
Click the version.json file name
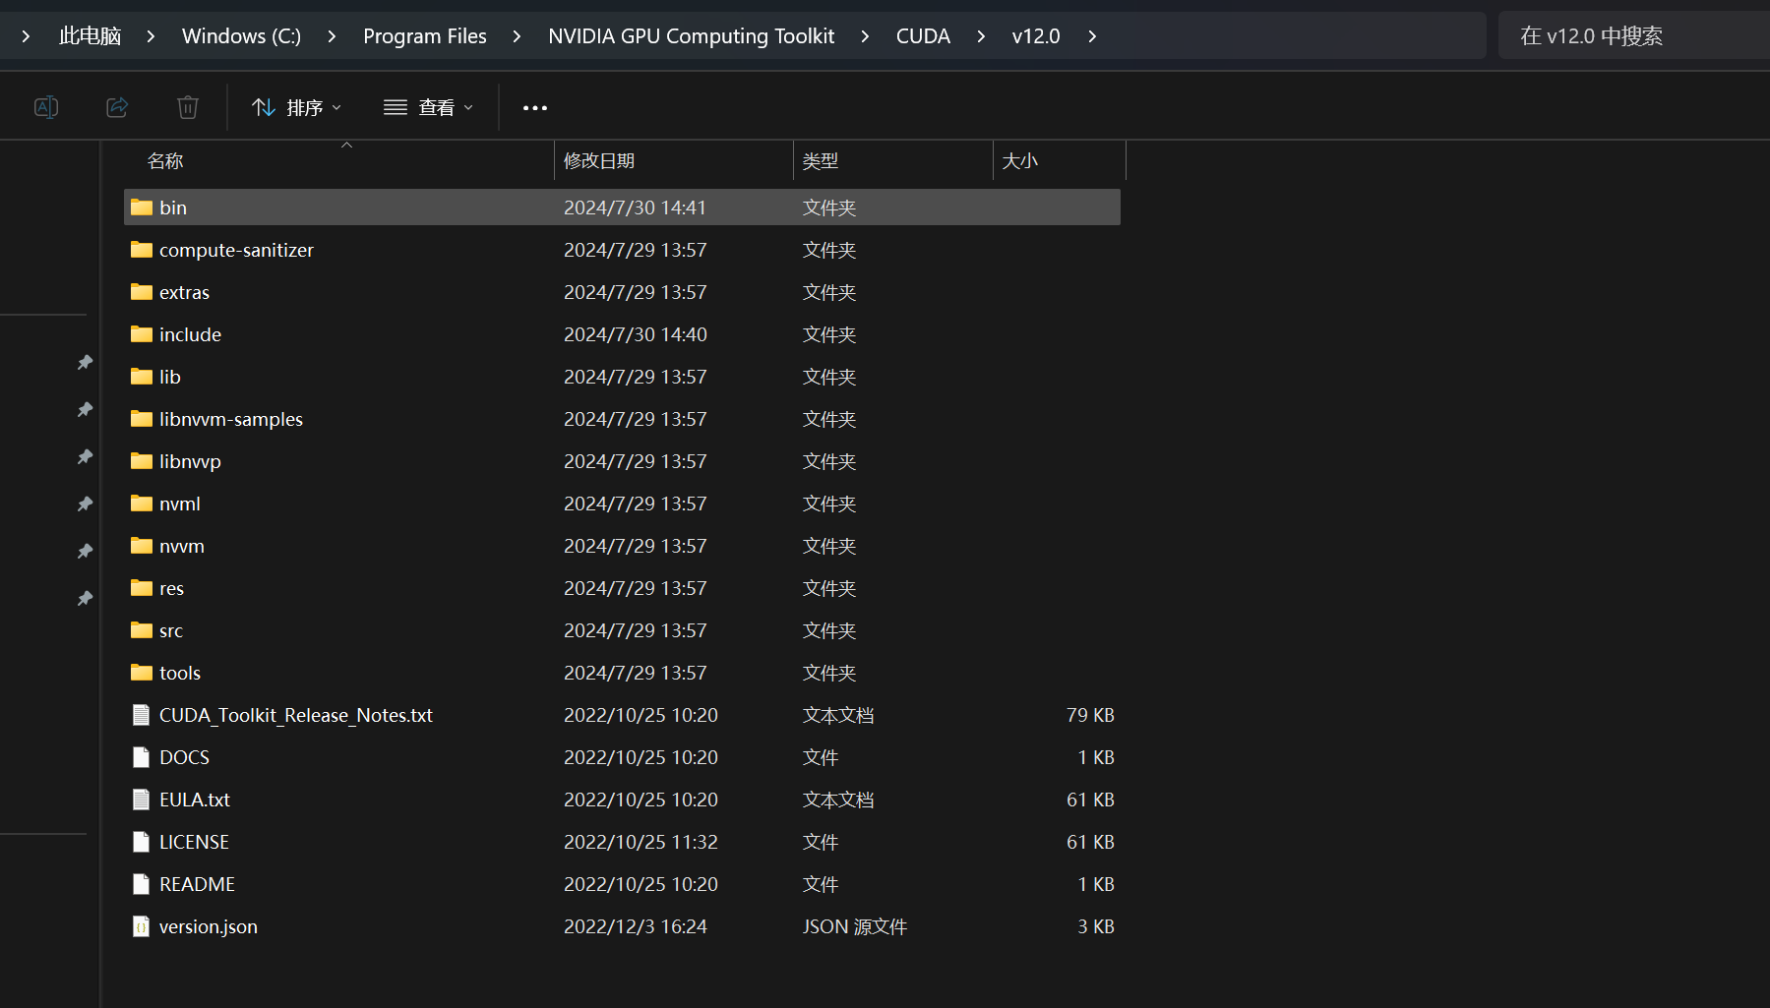[209, 926]
